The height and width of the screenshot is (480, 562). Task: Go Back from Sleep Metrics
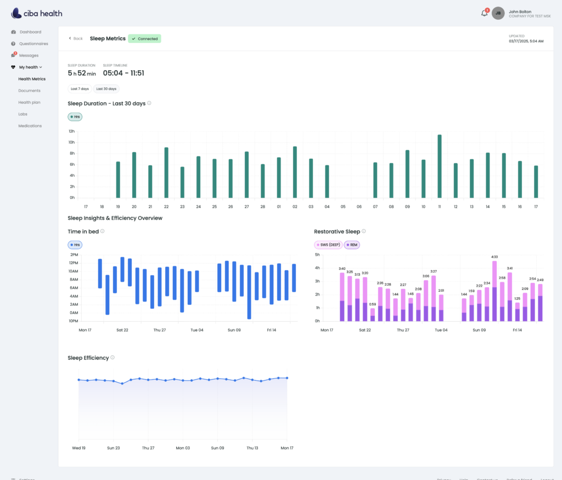[x=76, y=38]
